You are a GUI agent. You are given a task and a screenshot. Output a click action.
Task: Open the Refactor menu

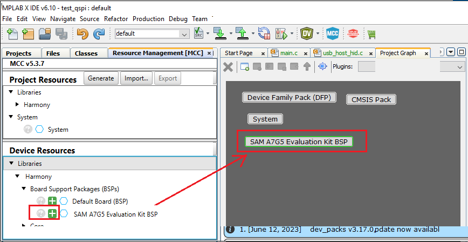click(x=116, y=19)
